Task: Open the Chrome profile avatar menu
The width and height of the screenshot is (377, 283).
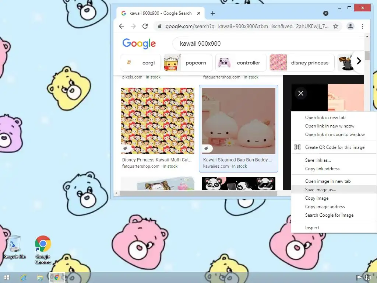Action: coord(350,26)
